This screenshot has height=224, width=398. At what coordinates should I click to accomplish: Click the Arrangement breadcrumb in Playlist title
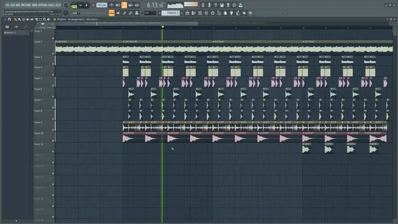coord(76,19)
